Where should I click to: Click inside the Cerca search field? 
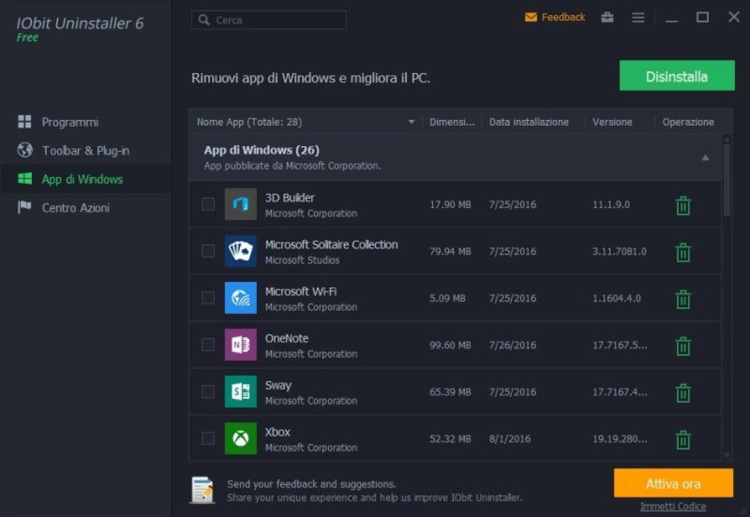269,20
